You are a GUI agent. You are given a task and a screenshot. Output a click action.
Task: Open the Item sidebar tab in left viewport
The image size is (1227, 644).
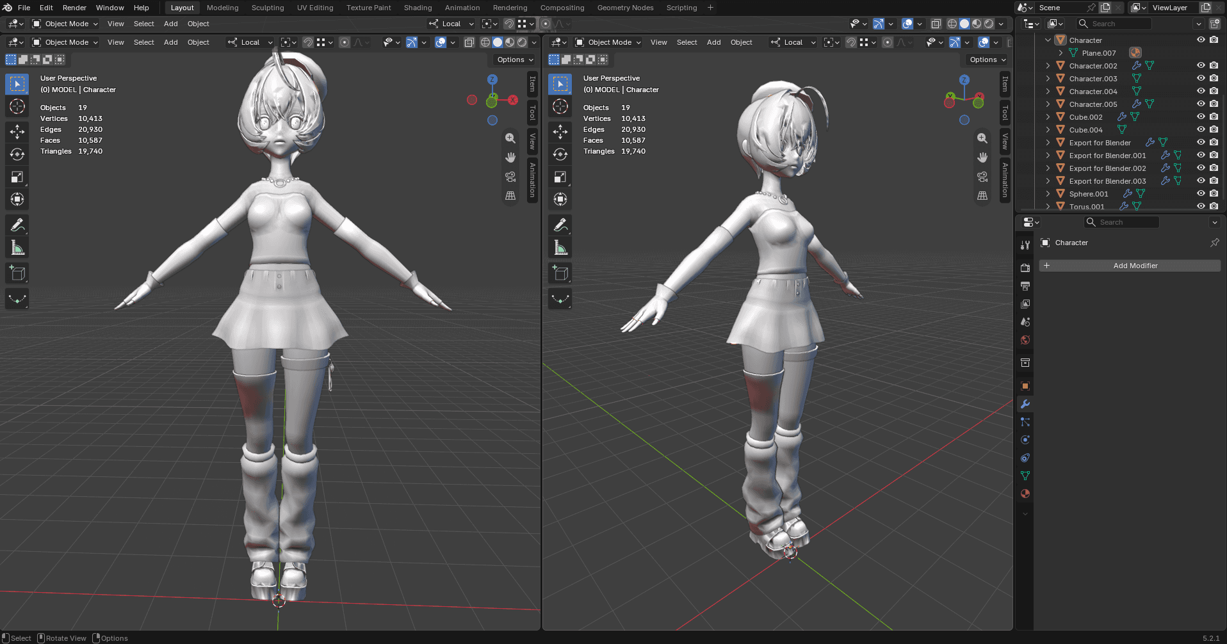(532, 84)
